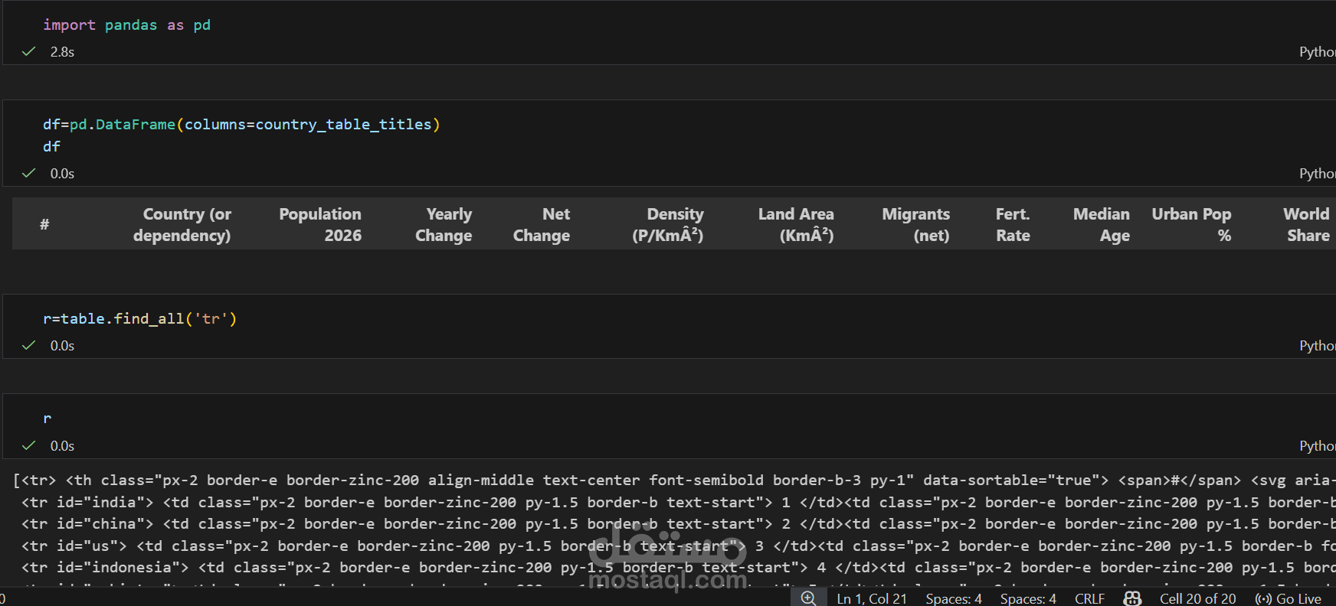Click the Fert. Rate column header

pyautogui.click(x=1013, y=224)
